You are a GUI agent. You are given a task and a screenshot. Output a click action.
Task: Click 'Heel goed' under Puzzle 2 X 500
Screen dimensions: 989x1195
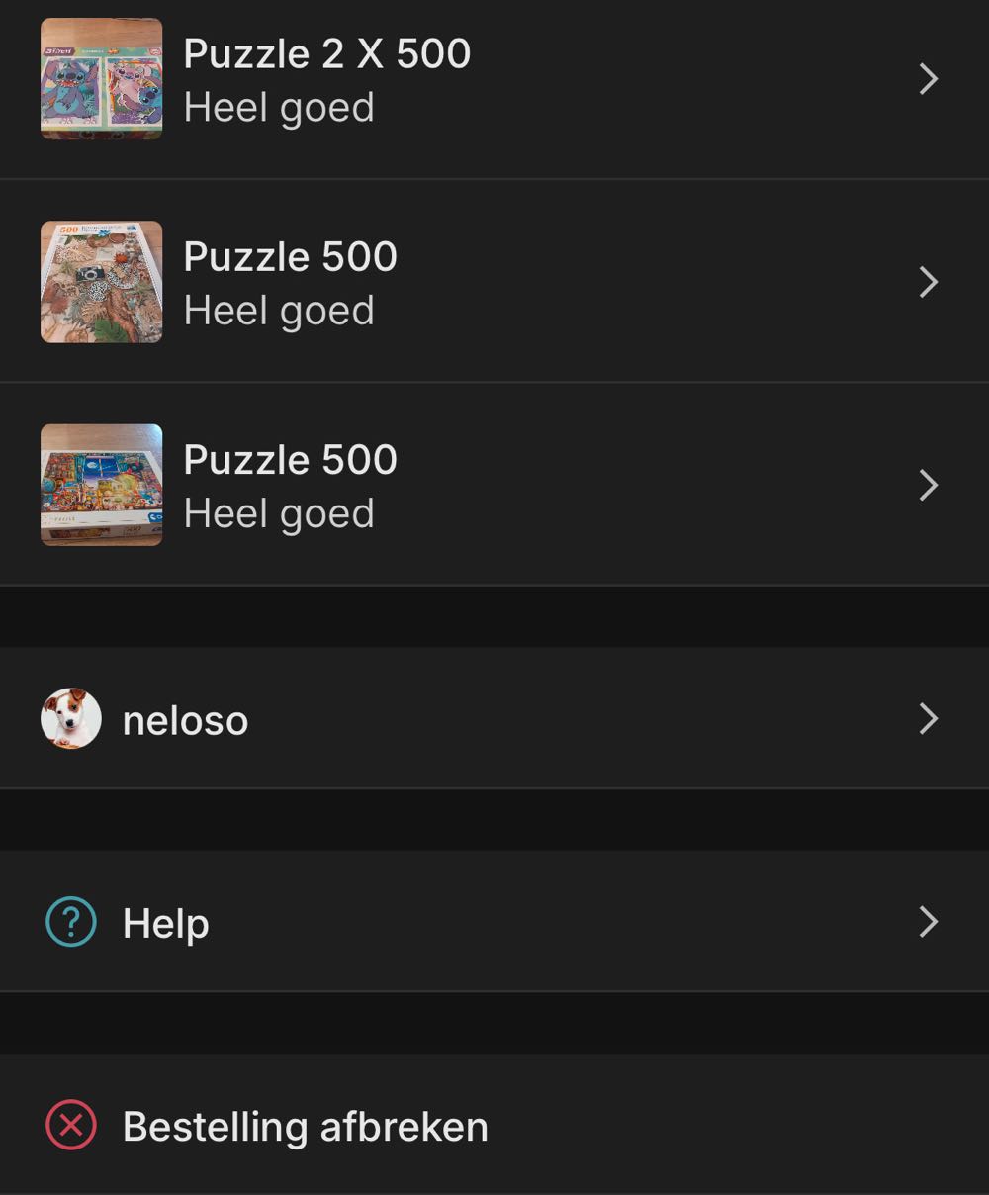(279, 108)
